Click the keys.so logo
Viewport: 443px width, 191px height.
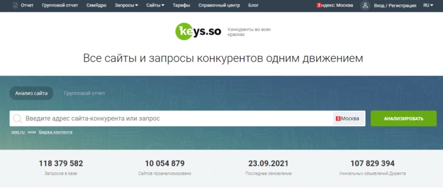tap(198, 31)
